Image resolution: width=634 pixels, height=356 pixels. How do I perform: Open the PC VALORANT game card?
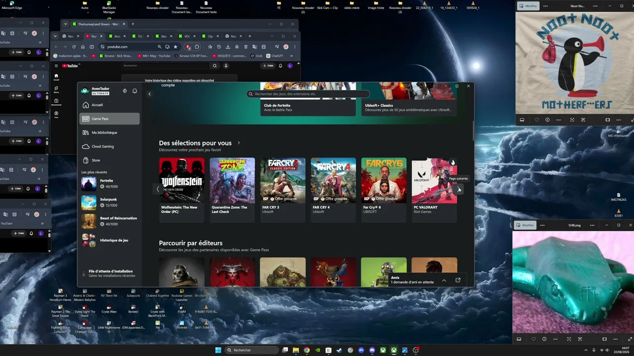click(x=434, y=190)
